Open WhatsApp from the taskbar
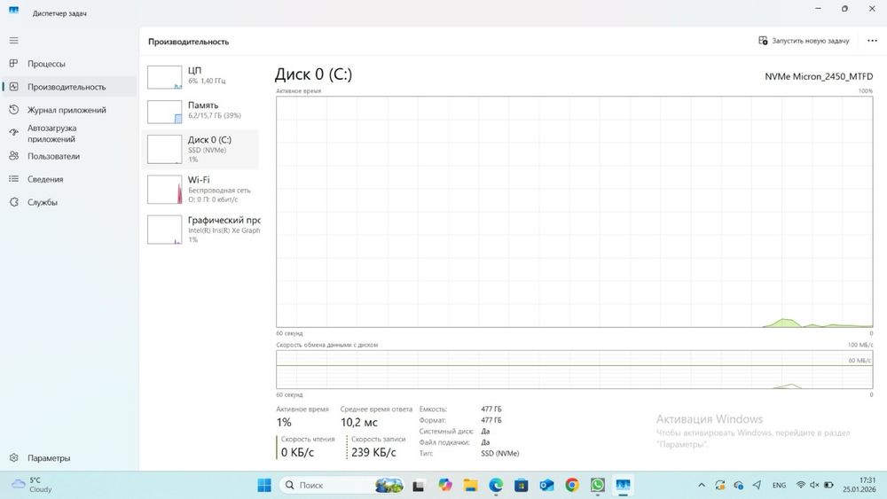The image size is (887, 499). [x=597, y=485]
